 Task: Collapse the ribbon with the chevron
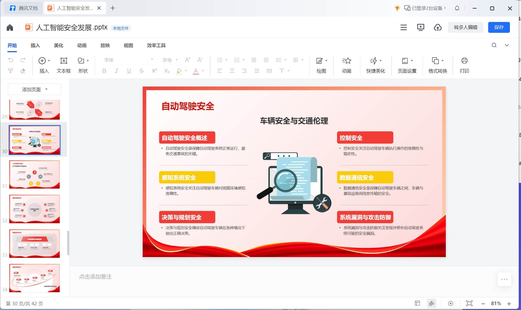click(x=507, y=45)
